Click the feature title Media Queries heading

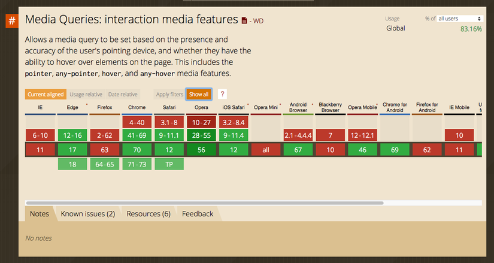click(x=131, y=20)
